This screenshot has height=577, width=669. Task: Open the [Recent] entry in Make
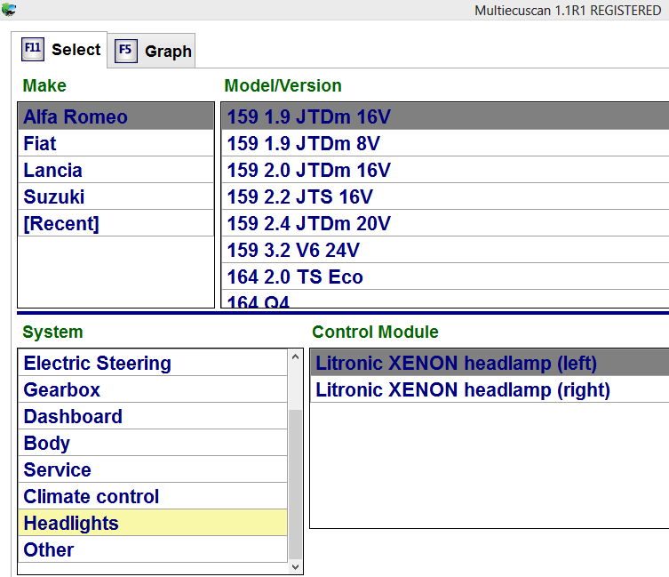point(115,223)
